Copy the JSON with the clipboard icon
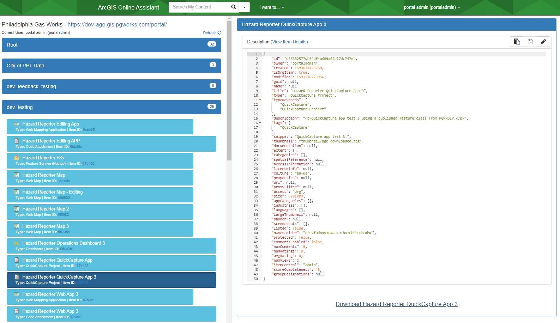This screenshot has height=323, width=560. [517, 42]
